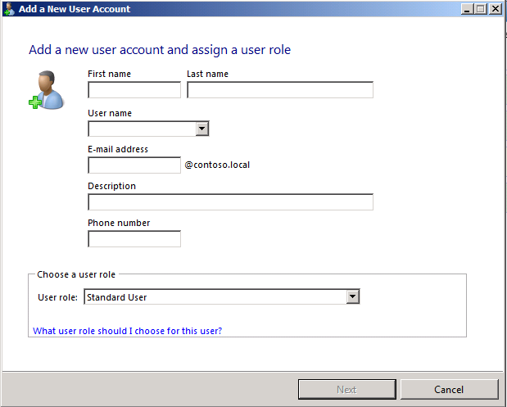The width and height of the screenshot is (507, 407).
Task: Close the Add a New User Account dialog
Action: 496,9
